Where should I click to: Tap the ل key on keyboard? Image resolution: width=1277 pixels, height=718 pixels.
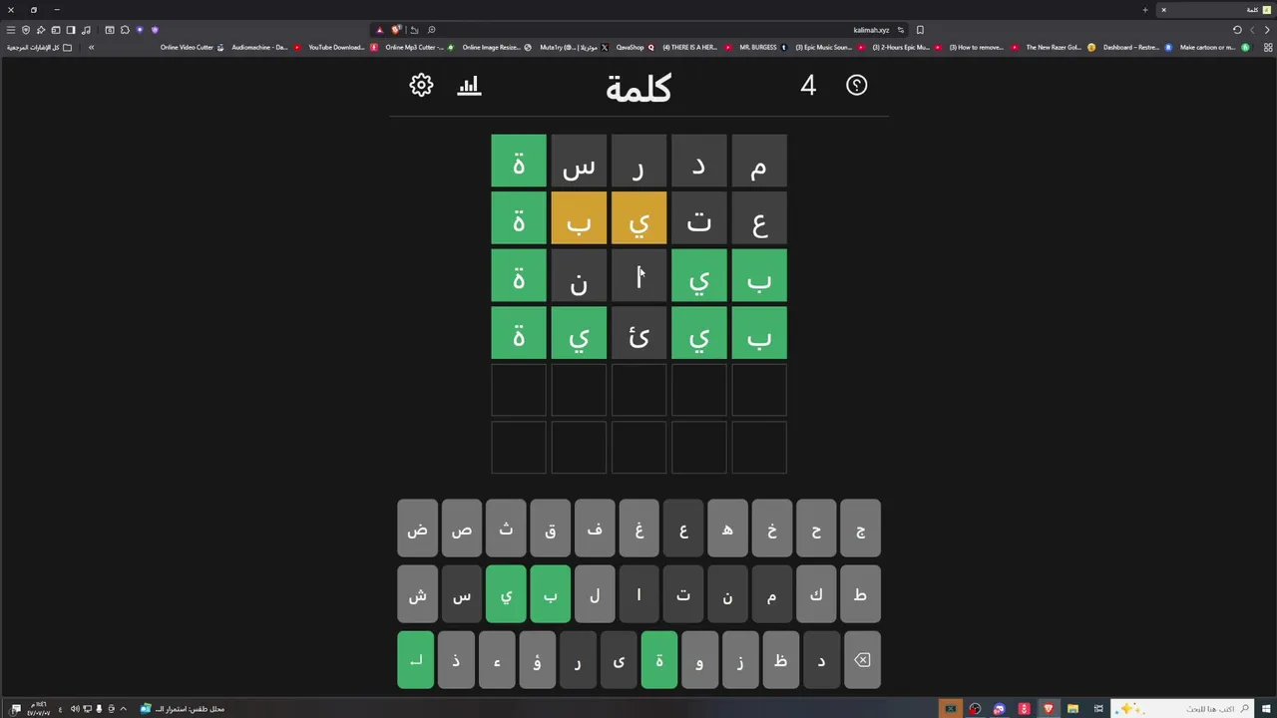coord(595,594)
